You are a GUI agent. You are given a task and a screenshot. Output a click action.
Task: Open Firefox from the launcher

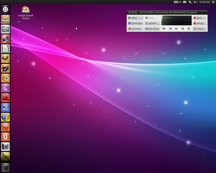pos(5,39)
